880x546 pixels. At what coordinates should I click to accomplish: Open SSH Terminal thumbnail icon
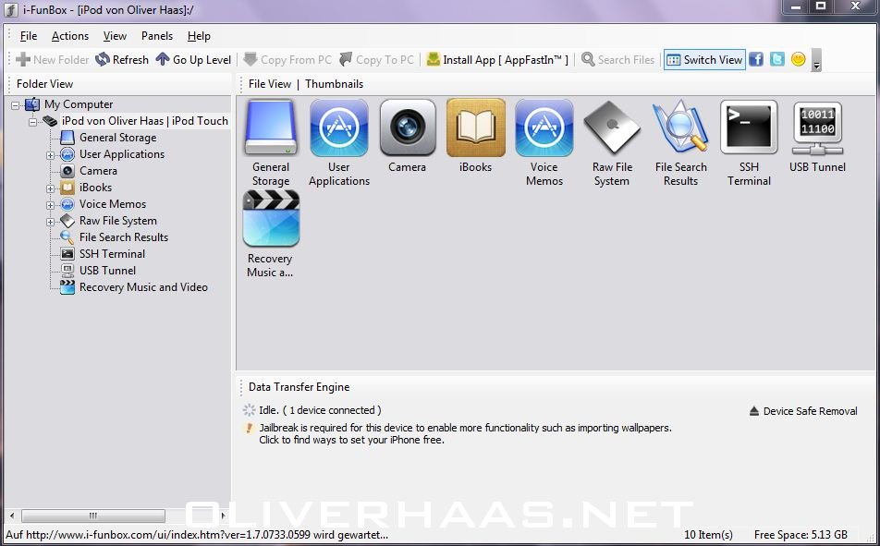tap(749, 127)
